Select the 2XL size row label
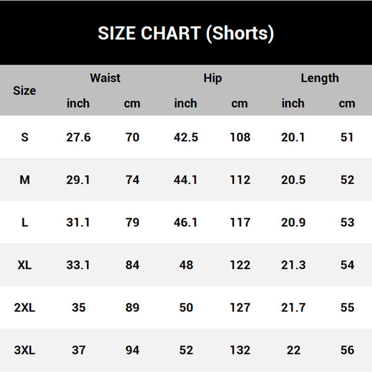Viewport: 372px width, 372px height. coord(25,307)
